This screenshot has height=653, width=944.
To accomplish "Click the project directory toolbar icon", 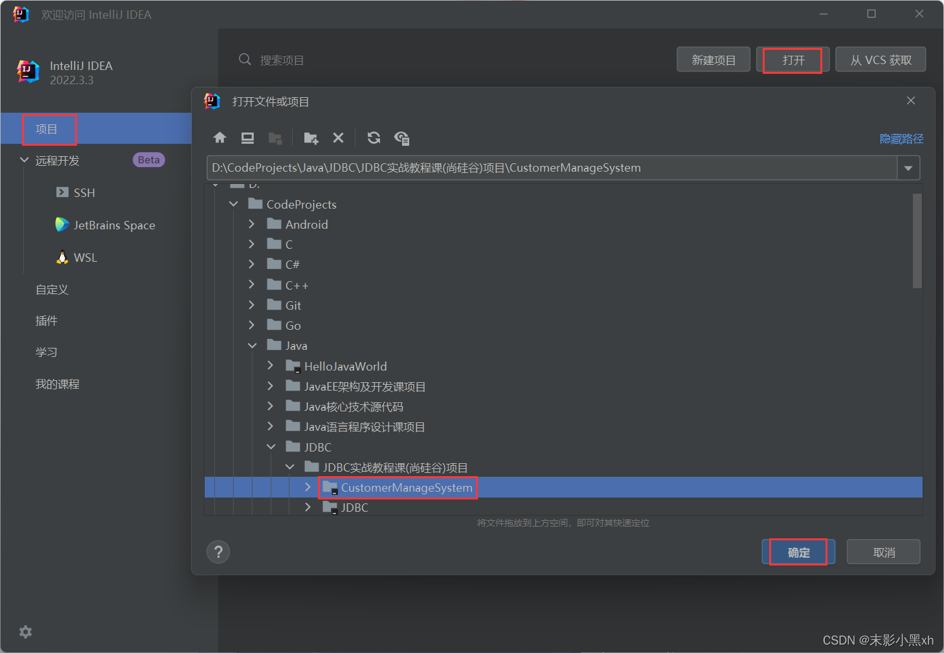I will coord(275,138).
